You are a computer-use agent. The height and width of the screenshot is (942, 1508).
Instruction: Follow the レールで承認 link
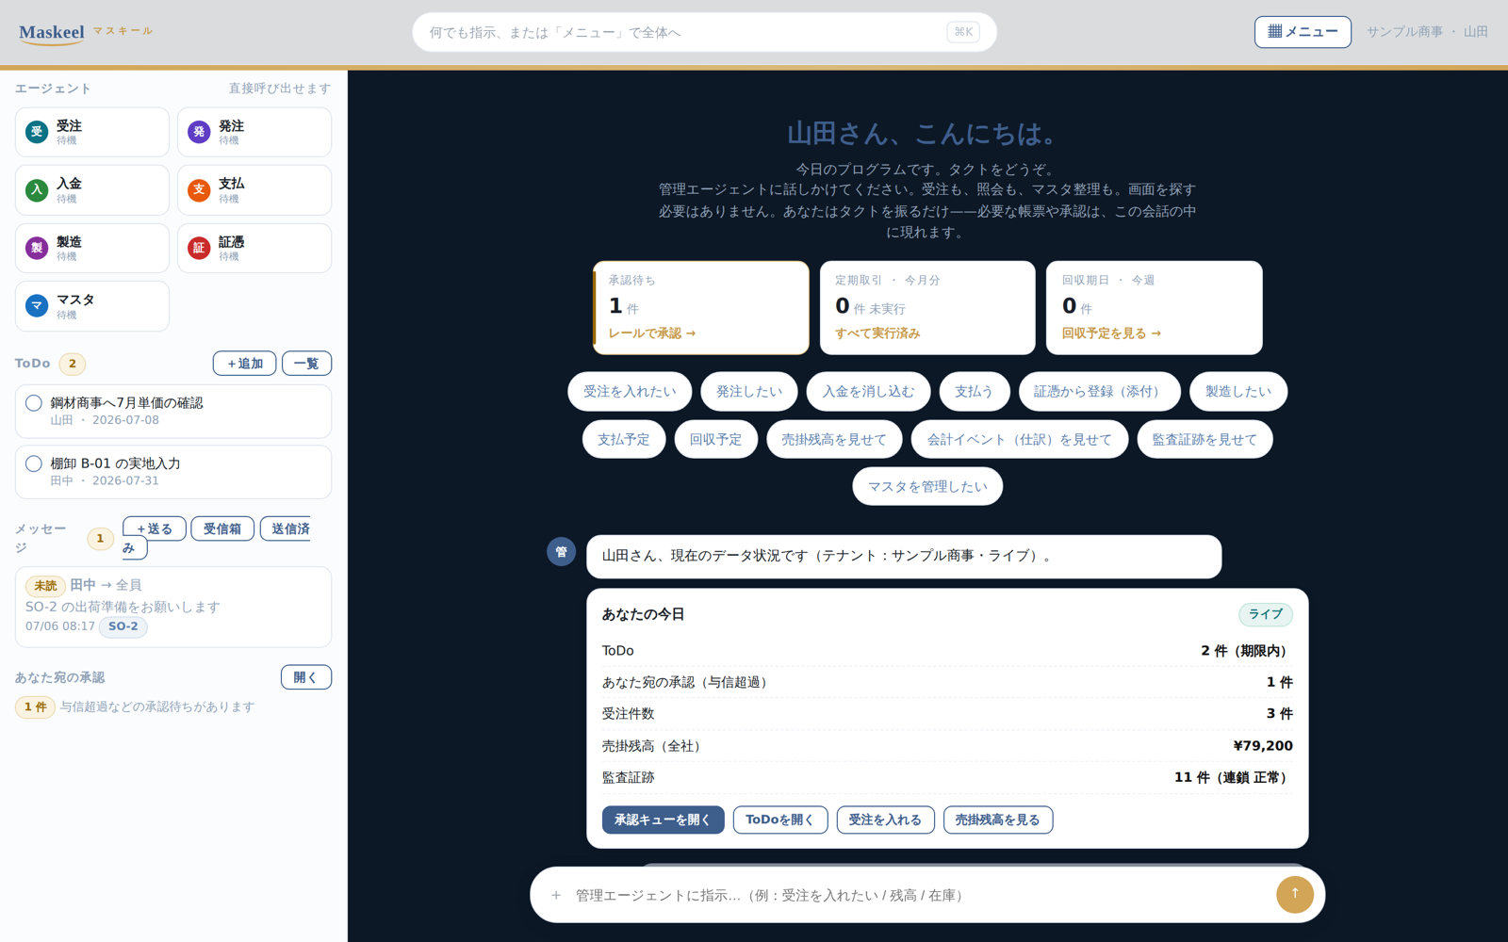[x=652, y=333]
